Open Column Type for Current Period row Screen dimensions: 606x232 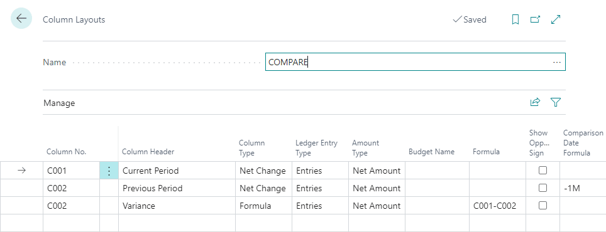(x=263, y=171)
